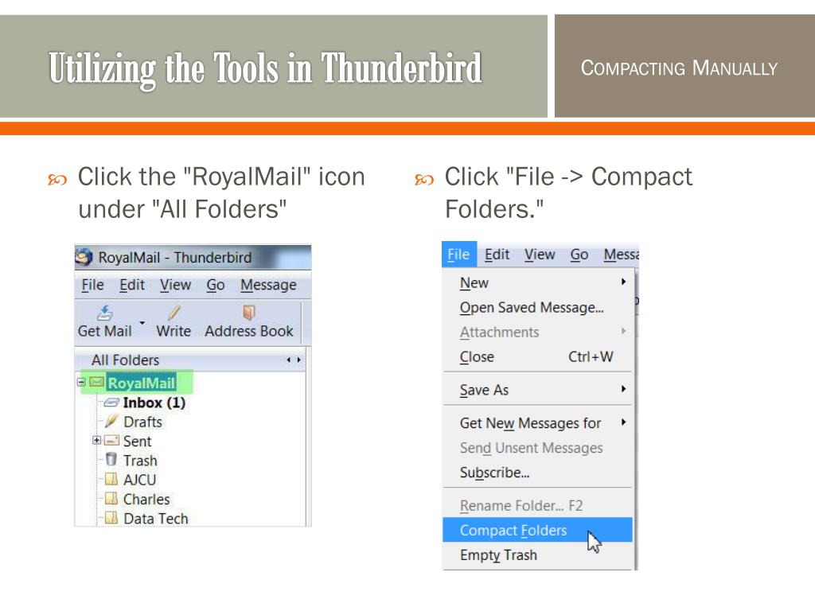The image size is (815, 611).
Task: Select New in the File menu
Action: pyautogui.click(x=537, y=282)
